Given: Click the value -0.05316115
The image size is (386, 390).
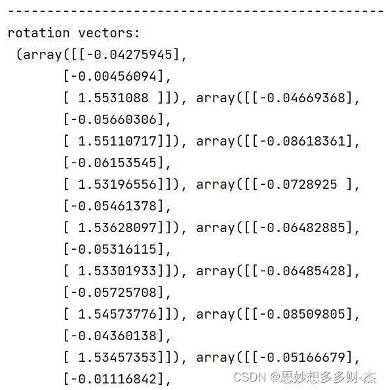Looking at the screenshot, I should click(113, 250).
